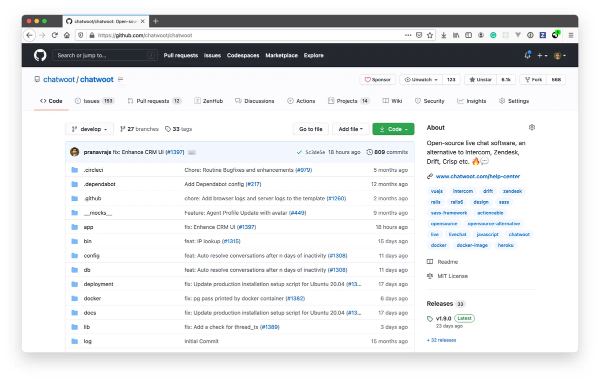Open the Actions tab
The width and height of the screenshot is (600, 381).
(301, 101)
